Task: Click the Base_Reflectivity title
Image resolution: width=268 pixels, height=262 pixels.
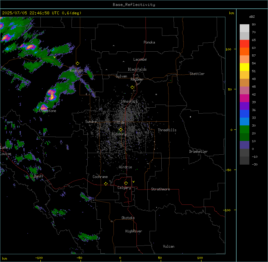Action: click(x=134, y=5)
